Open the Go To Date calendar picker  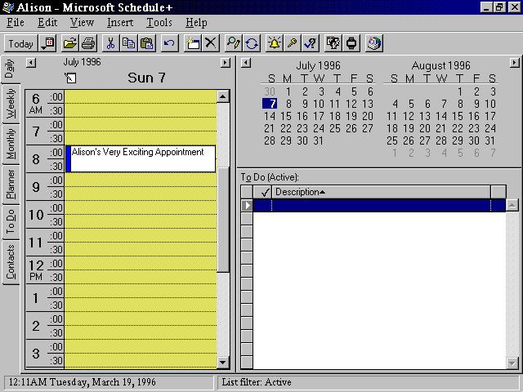point(47,43)
